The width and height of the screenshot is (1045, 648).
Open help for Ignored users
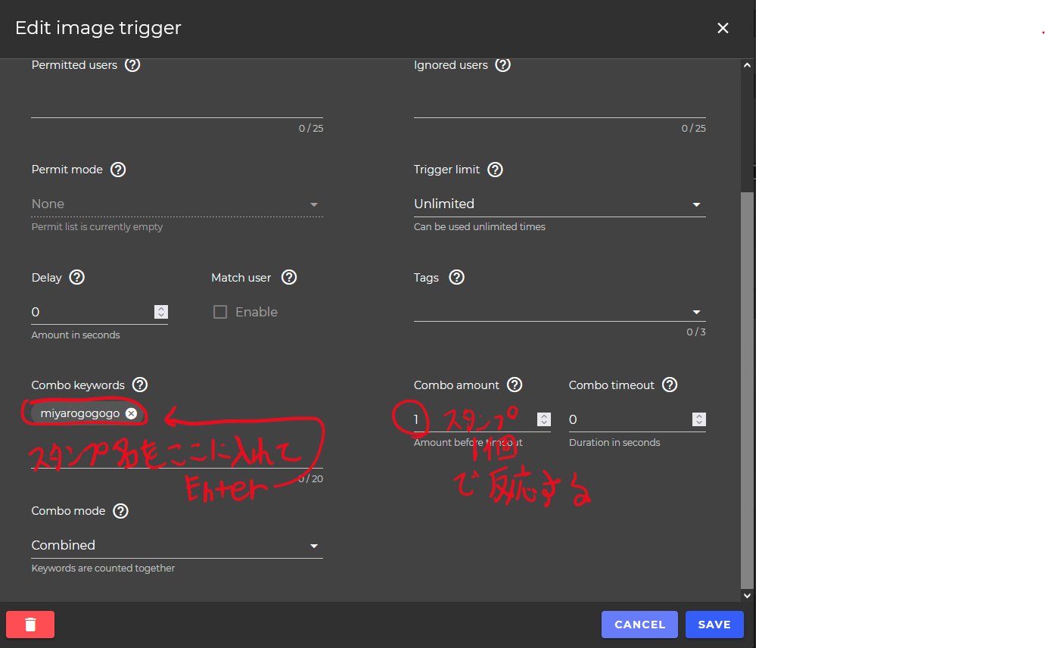(x=502, y=65)
